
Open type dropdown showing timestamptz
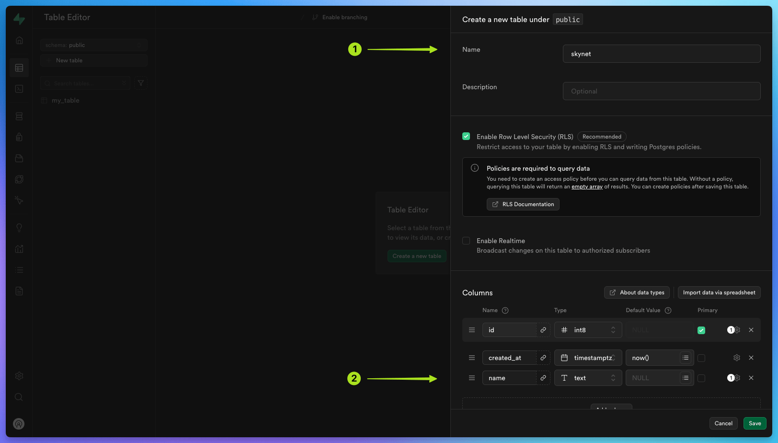pyautogui.click(x=588, y=358)
